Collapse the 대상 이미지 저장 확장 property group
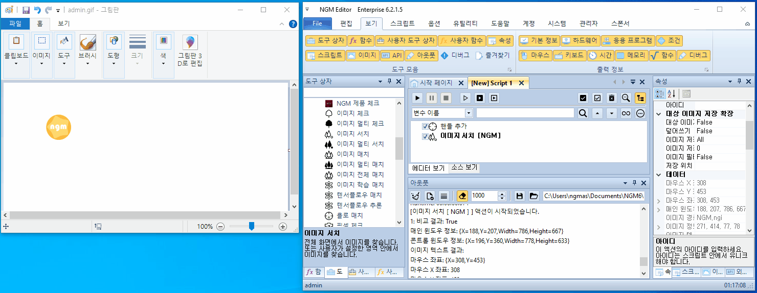 659,114
